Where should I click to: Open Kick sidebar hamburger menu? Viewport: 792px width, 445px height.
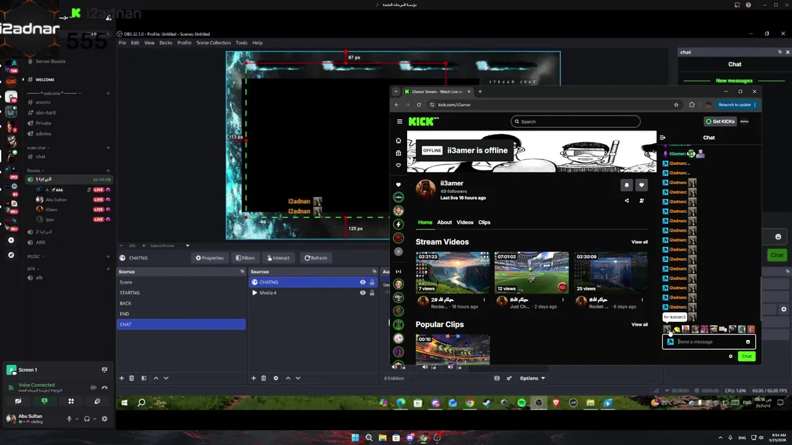click(400, 122)
